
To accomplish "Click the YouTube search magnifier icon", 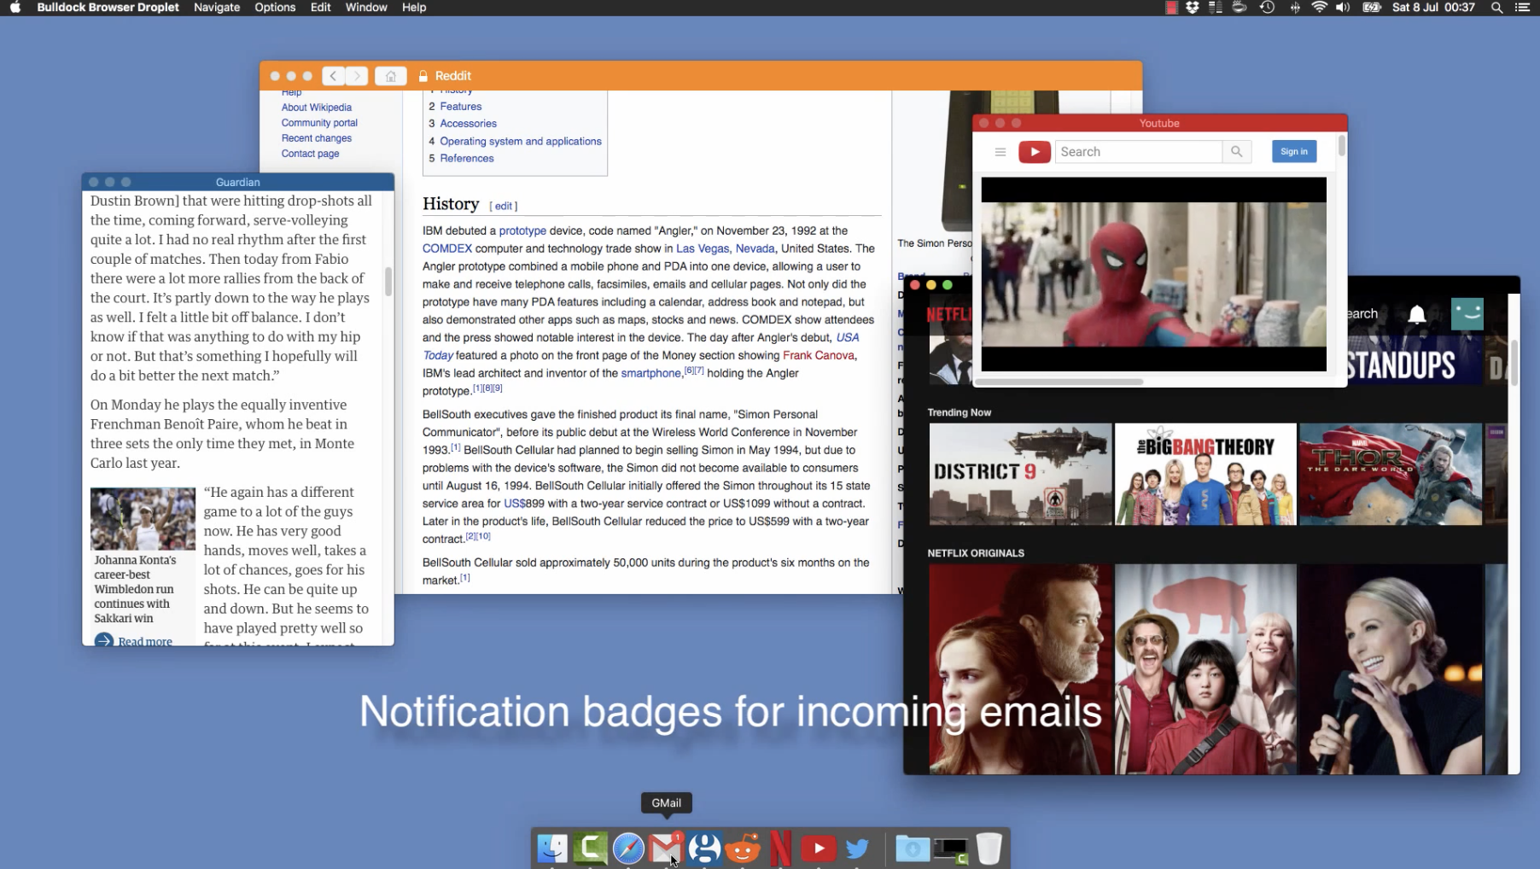I will point(1237,151).
